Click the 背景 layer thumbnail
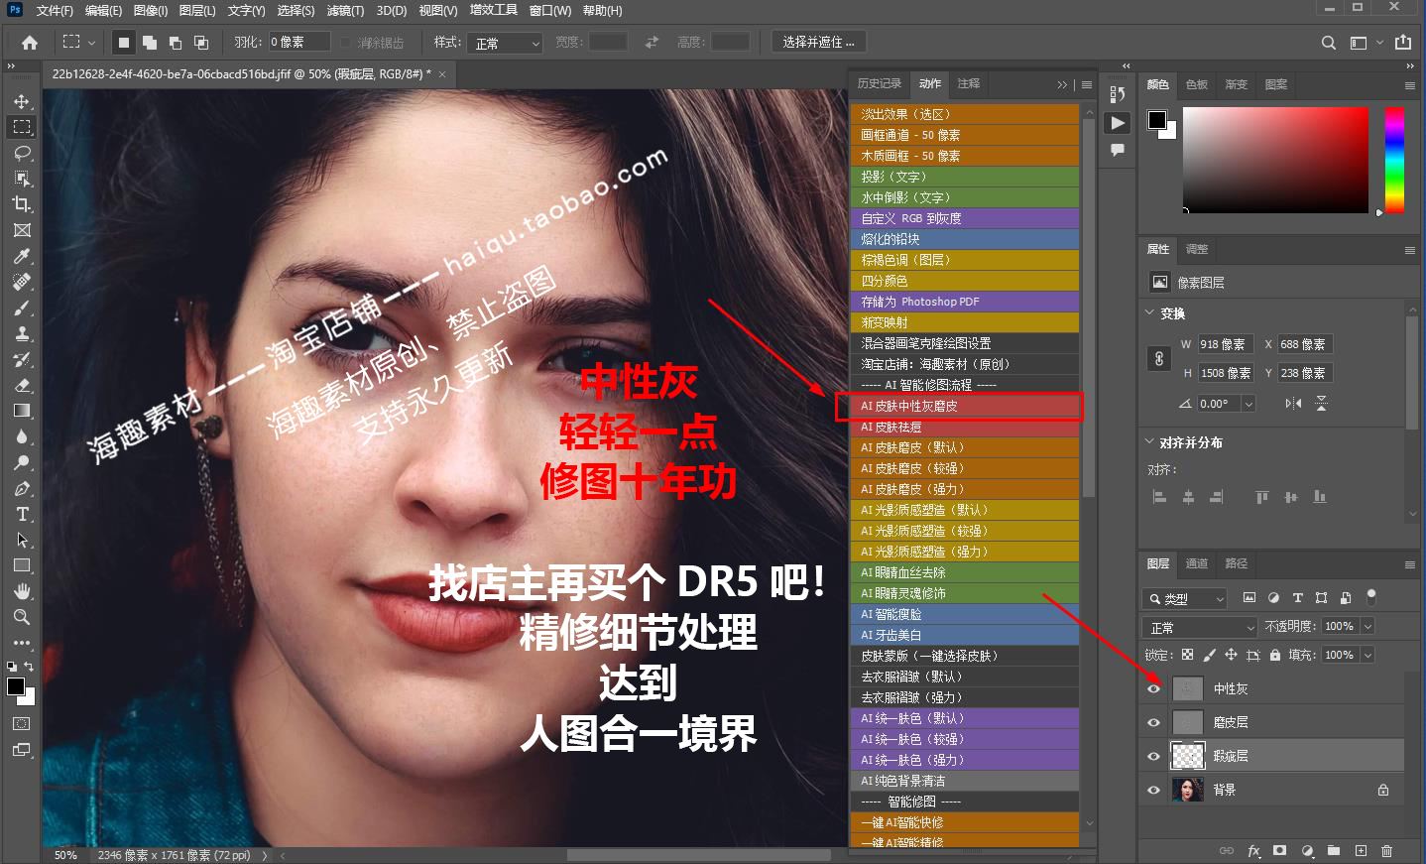This screenshot has height=864, width=1426. point(1187,790)
